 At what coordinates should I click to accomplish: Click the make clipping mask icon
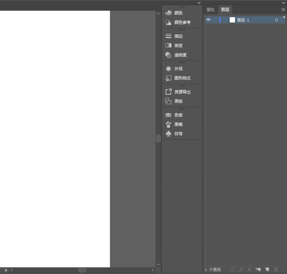[249, 269]
